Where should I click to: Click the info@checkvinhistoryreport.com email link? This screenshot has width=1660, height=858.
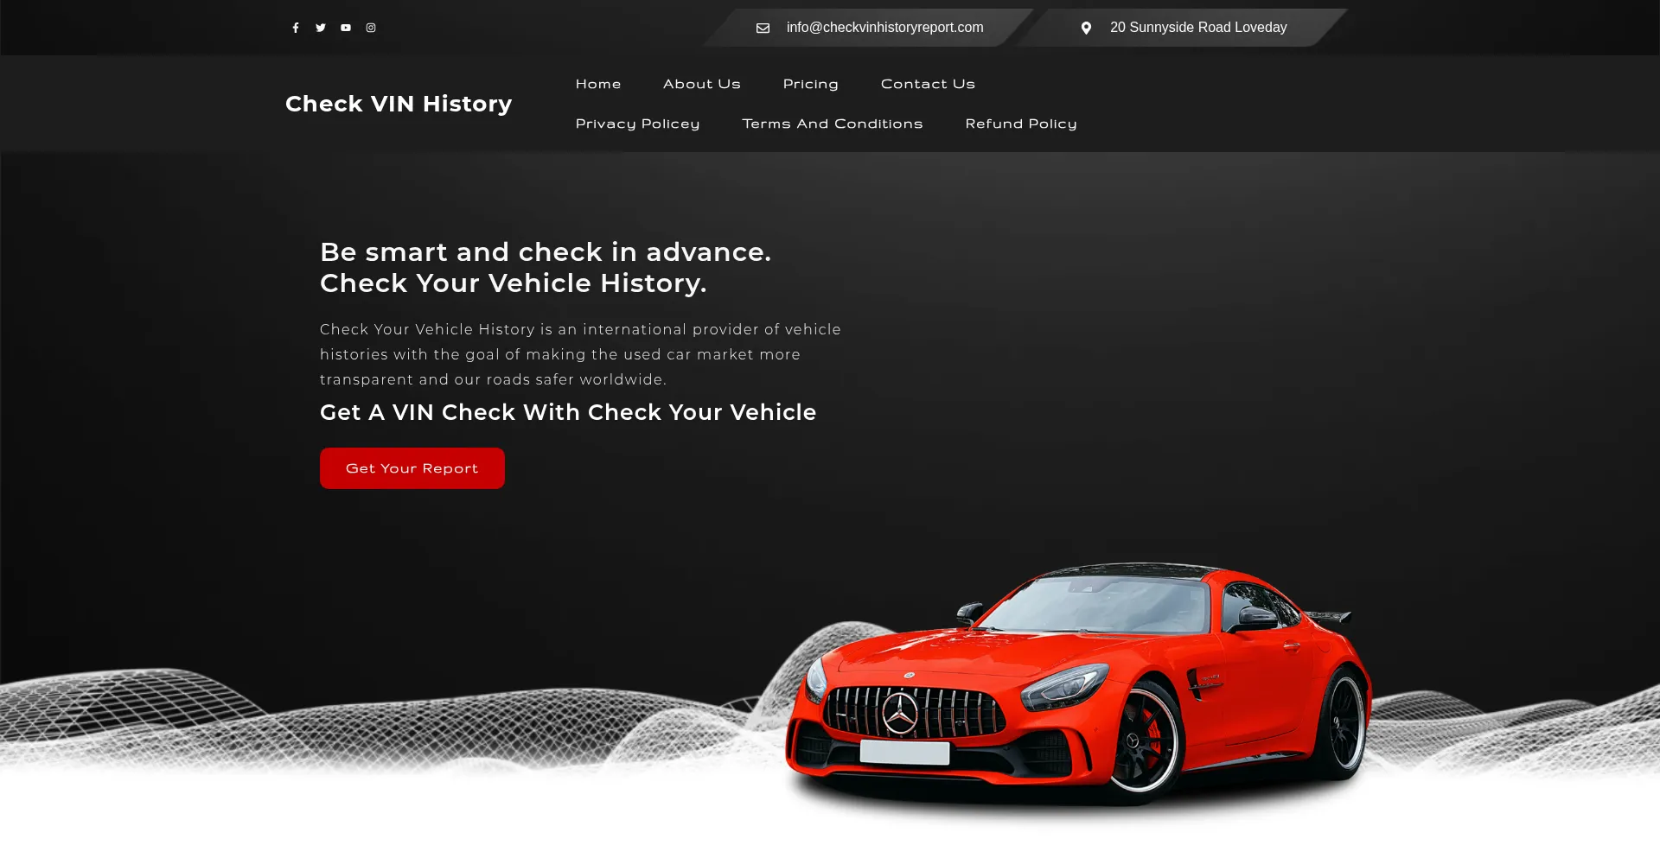pyautogui.click(x=884, y=28)
